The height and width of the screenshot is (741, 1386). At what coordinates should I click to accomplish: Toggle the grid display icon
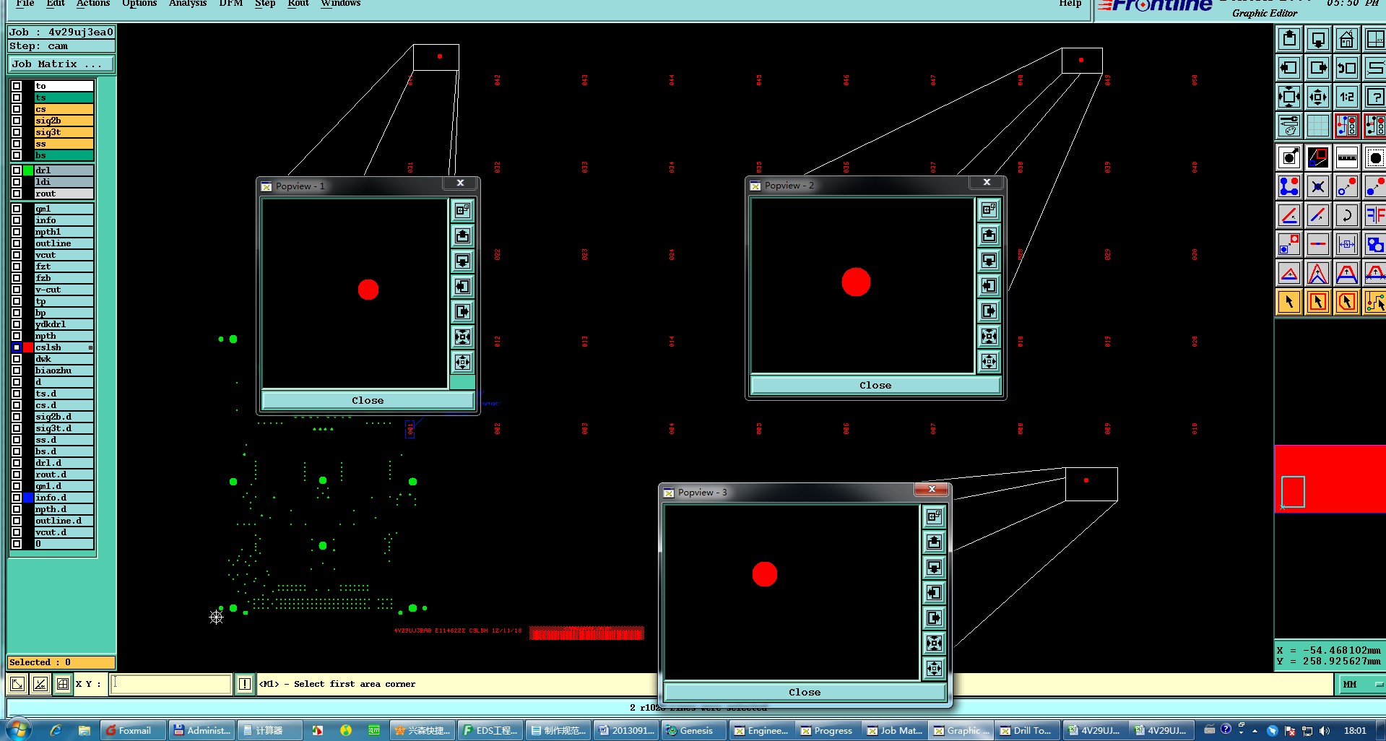click(x=1318, y=126)
